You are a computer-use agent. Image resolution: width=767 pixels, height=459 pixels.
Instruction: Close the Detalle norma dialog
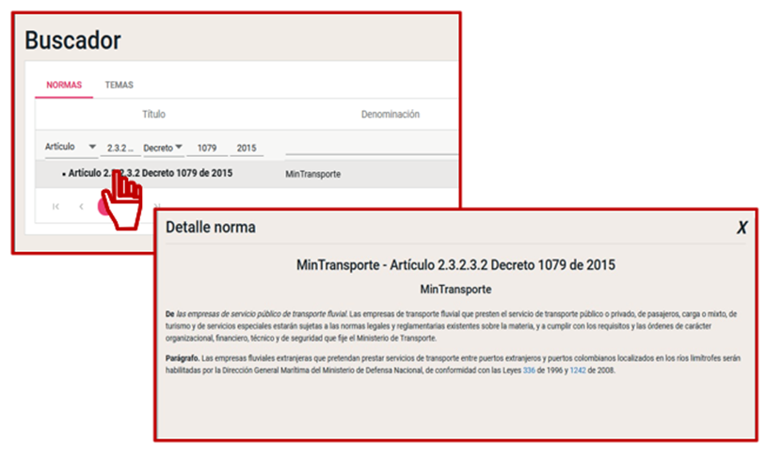coord(742,228)
